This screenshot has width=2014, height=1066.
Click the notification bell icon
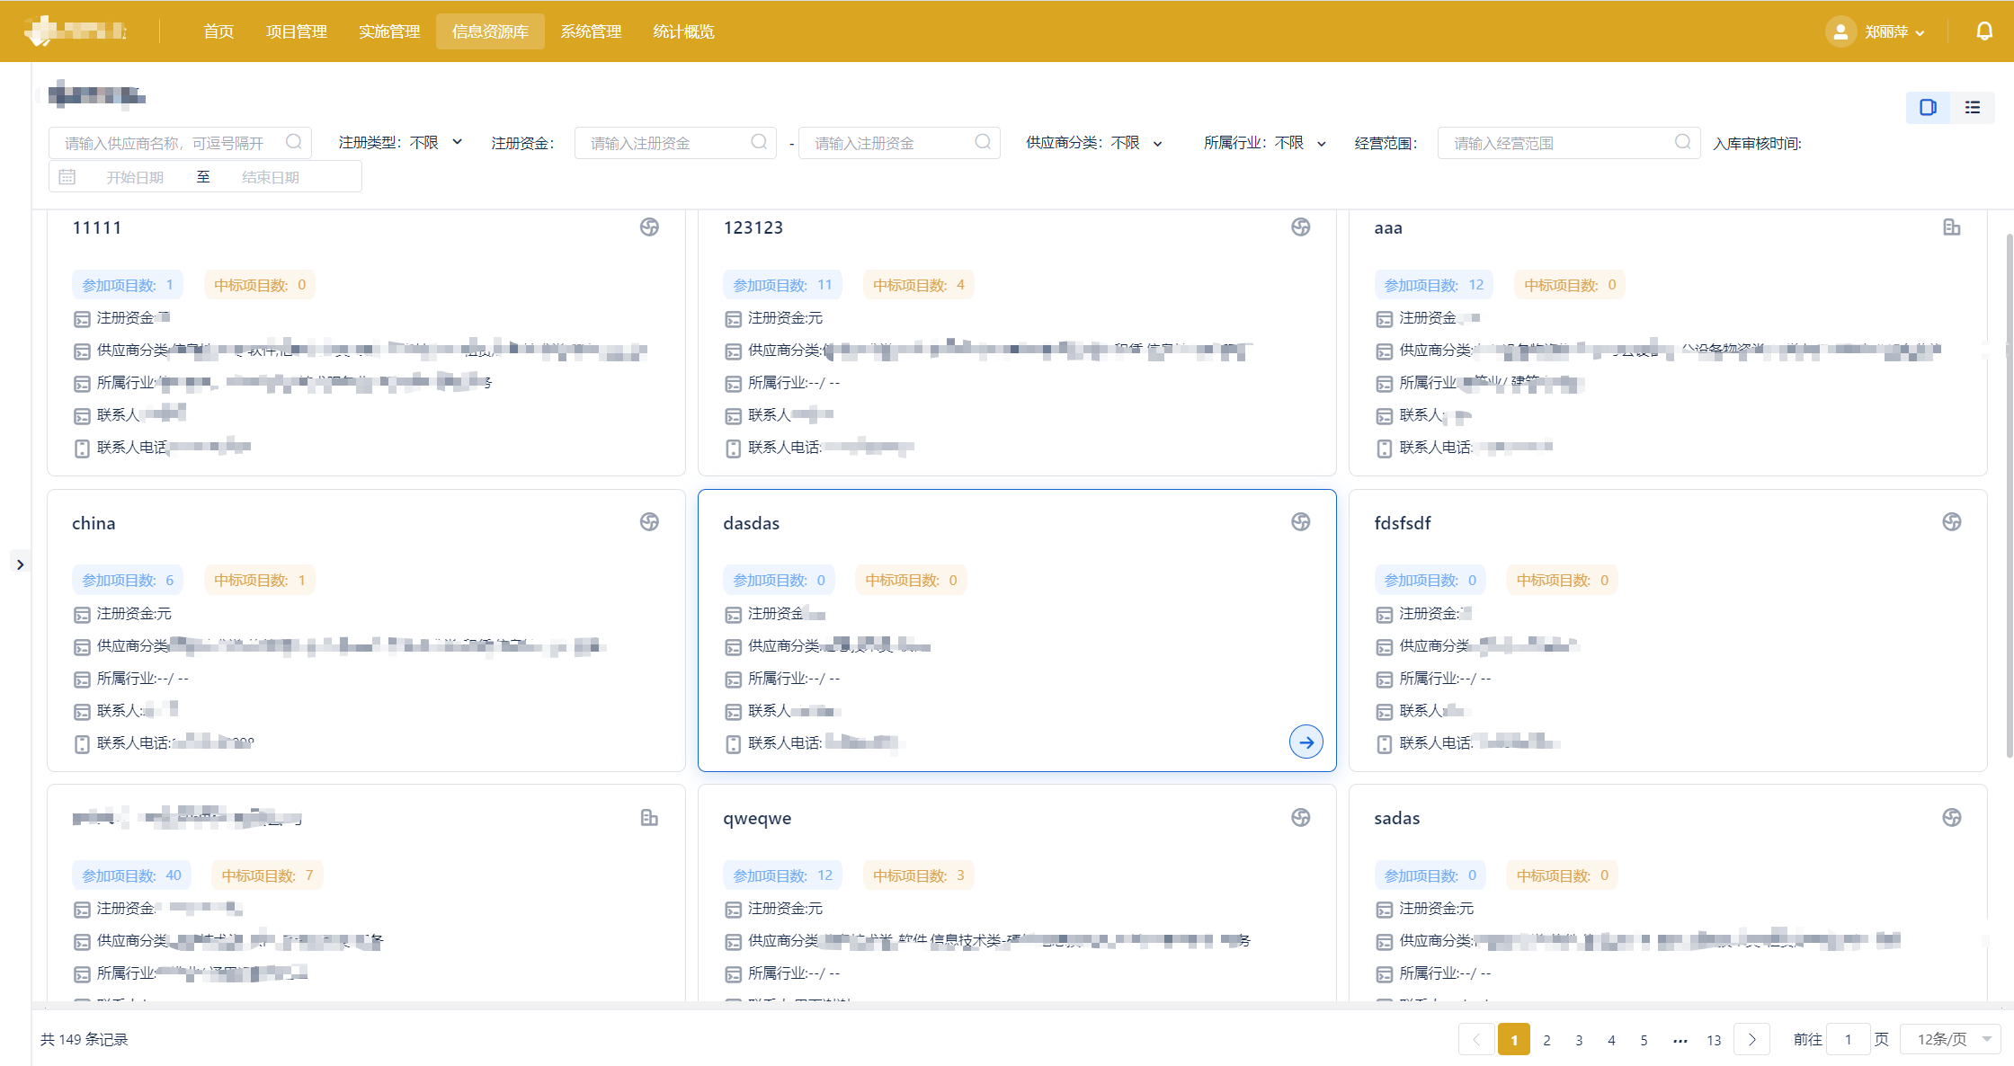pos(1984,31)
